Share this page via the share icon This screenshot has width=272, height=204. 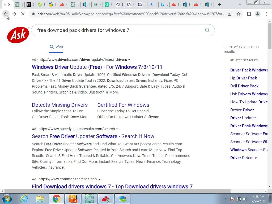tap(230, 14)
